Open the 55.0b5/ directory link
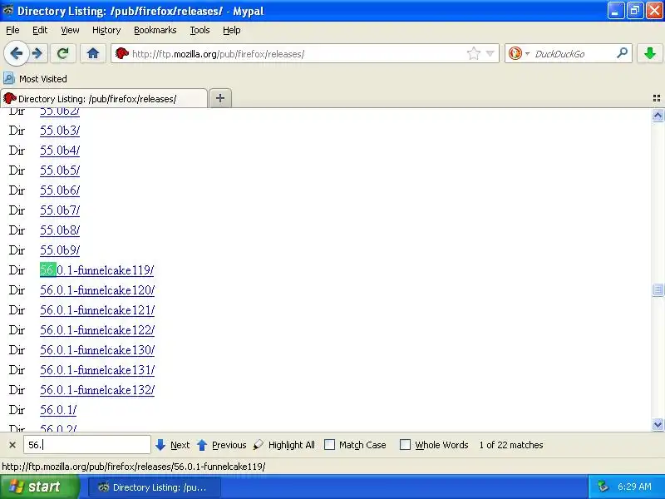This screenshot has width=665, height=499. click(60, 170)
